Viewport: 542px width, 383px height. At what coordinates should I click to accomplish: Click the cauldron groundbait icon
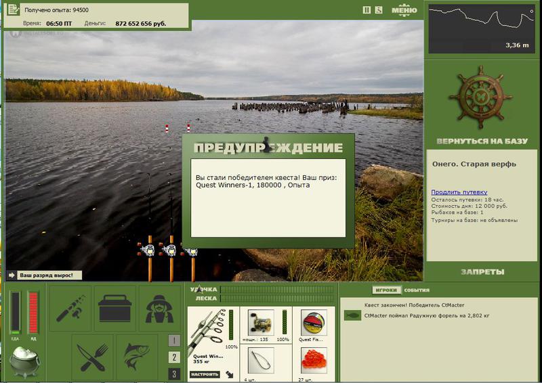click(x=24, y=362)
